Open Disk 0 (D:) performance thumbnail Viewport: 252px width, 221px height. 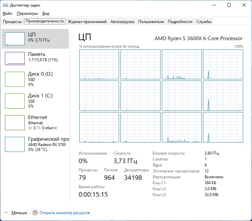pos(15,79)
